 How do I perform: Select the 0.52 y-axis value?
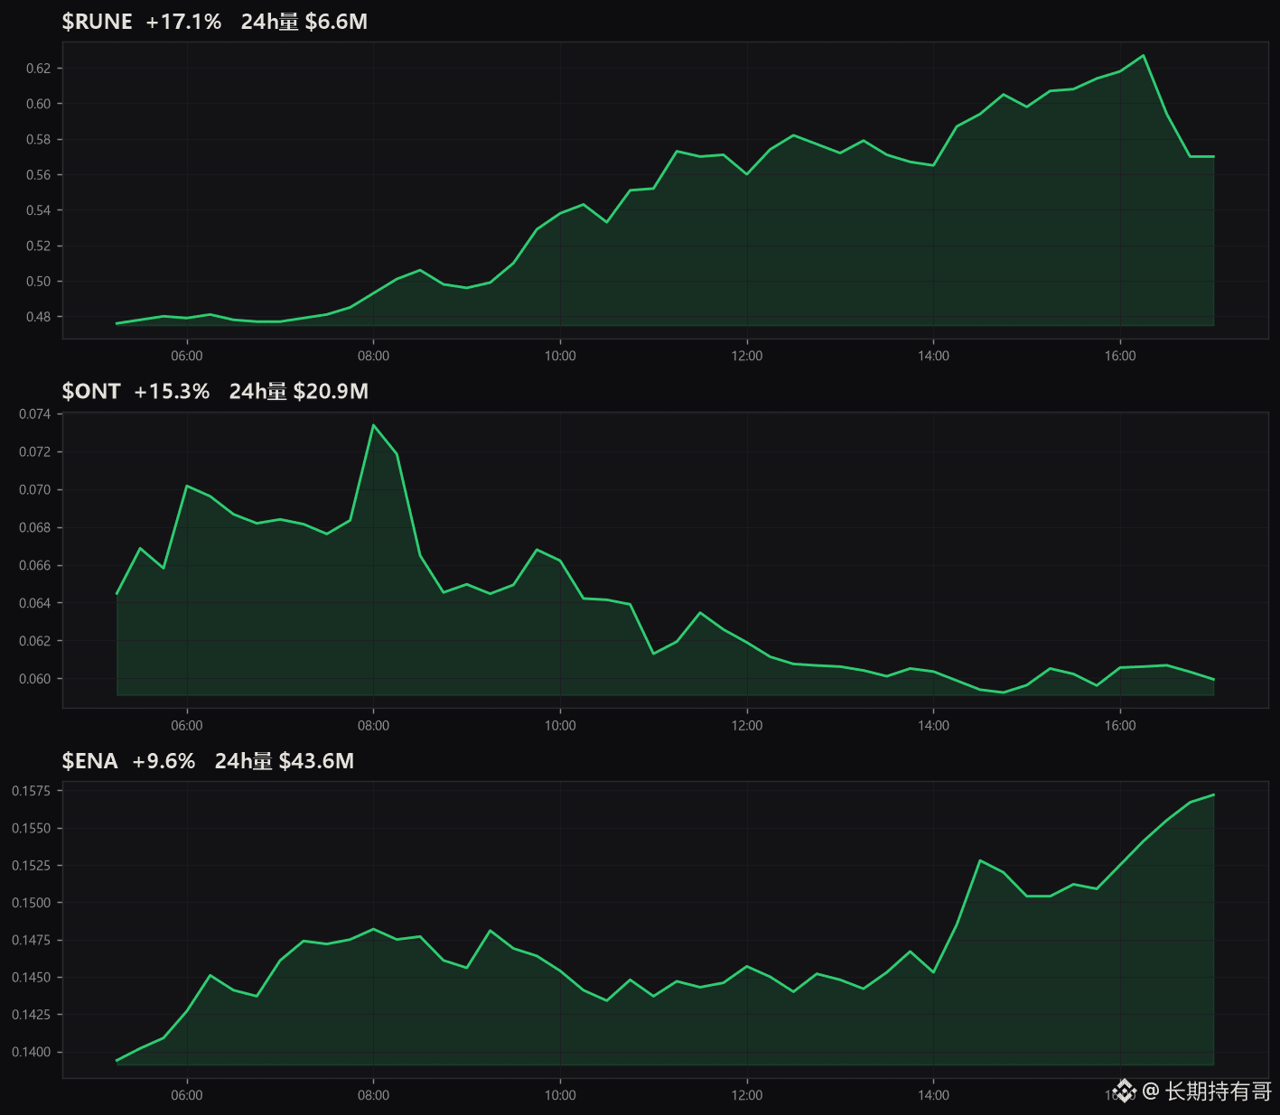pos(39,246)
